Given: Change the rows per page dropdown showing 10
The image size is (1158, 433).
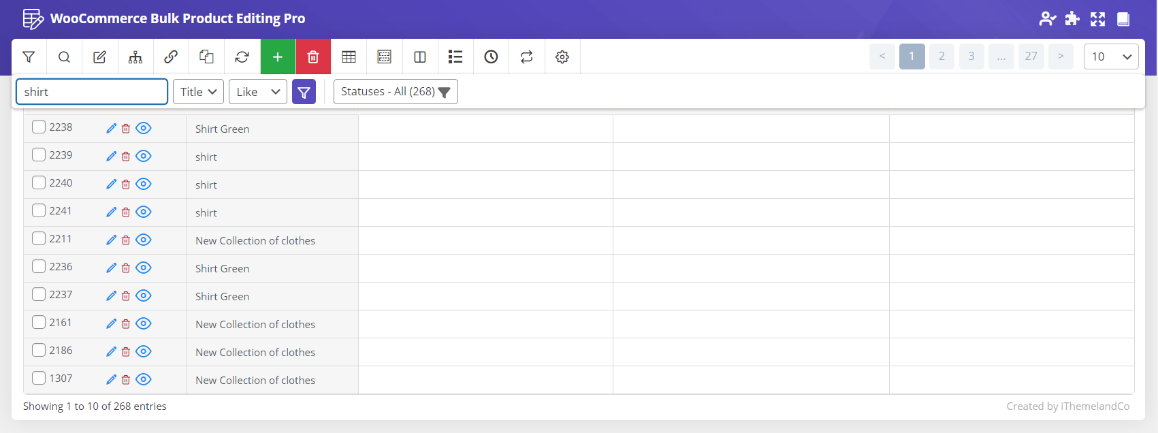Looking at the screenshot, I should pos(1110,57).
